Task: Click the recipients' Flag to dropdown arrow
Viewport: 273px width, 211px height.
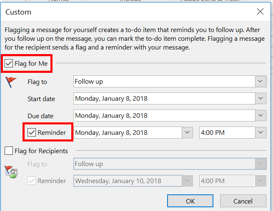Action: click(261, 164)
